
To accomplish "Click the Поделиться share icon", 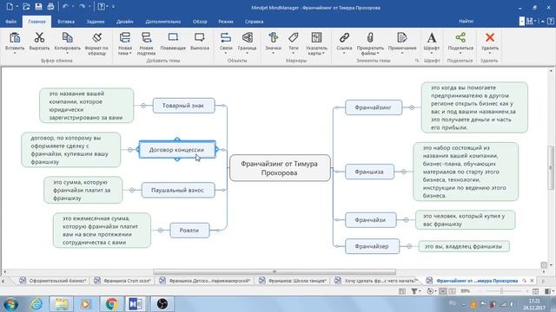I will pyautogui.click(x=460, y=37).
